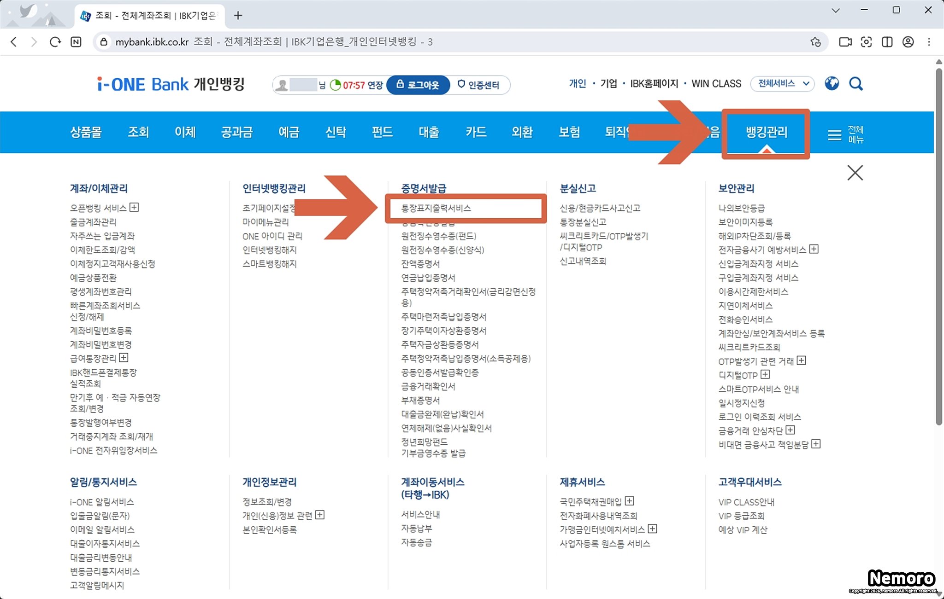This screenshot has width=944, height=599.
Task: Close the mega menu with X
Action: click(855, 173)
